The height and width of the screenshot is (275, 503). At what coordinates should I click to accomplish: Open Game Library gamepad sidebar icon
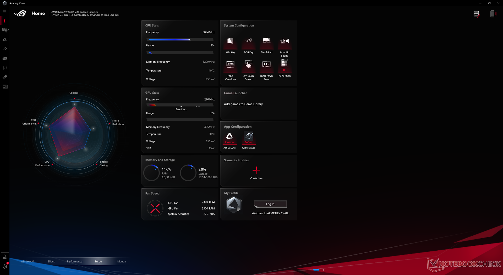(x=5, y=58)
